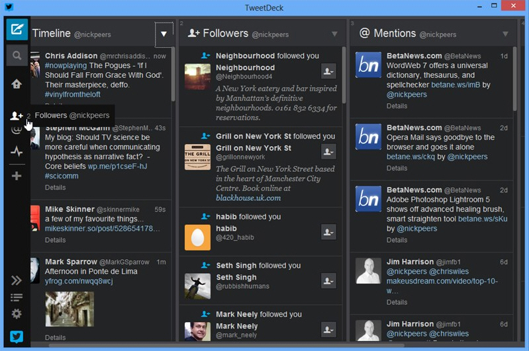Click Seth Singh's avatar

[198, 286]
